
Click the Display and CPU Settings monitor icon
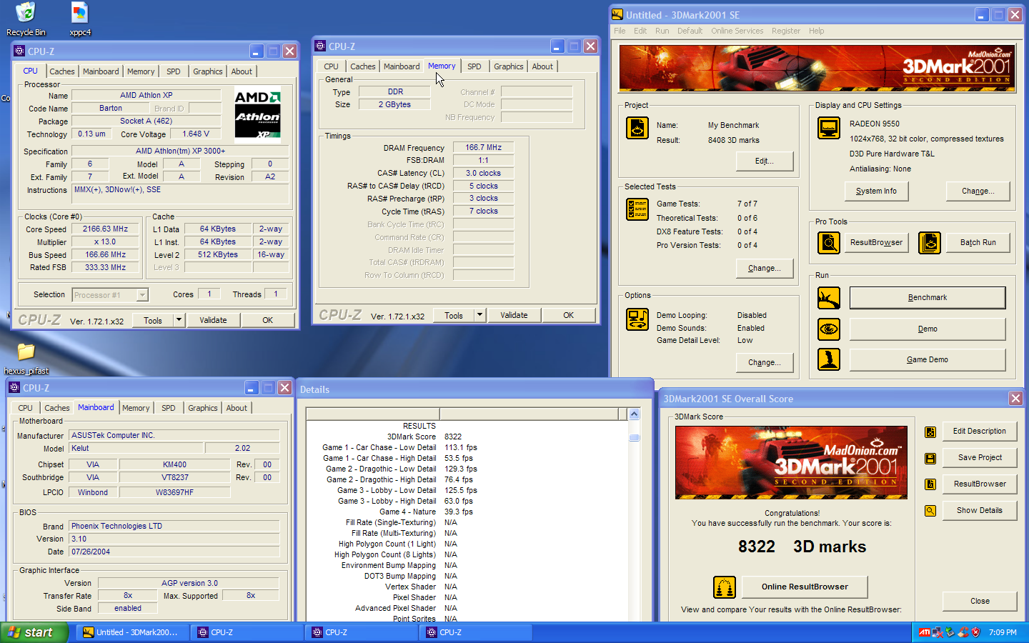(x=829, y=128)
